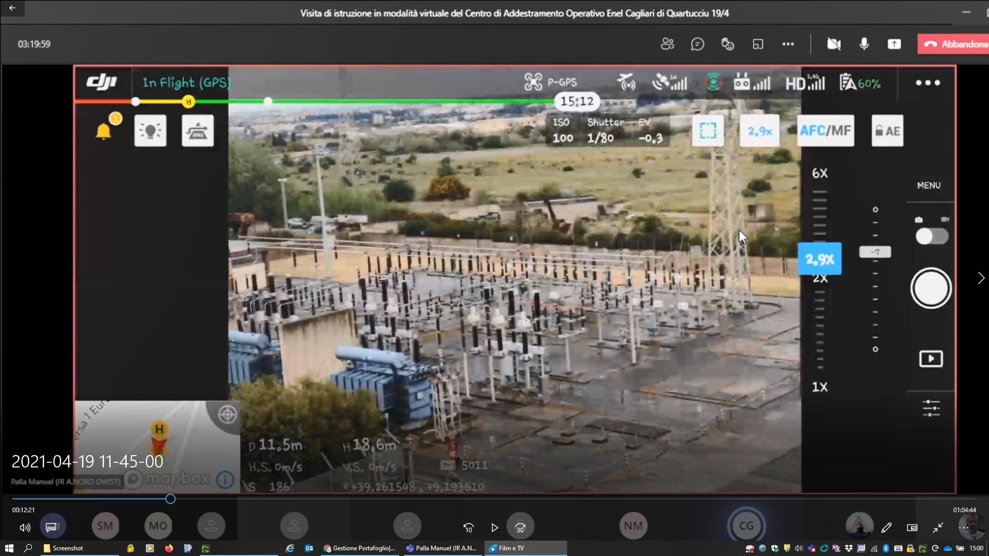This screenshot has height=556, width=989.
Task: Click the participants icon in meeting toolbar
Action: tap(667, 44)
